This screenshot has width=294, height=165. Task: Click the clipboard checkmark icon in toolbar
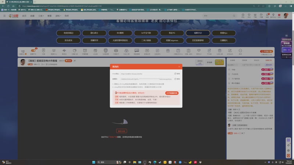click(178, 51)
